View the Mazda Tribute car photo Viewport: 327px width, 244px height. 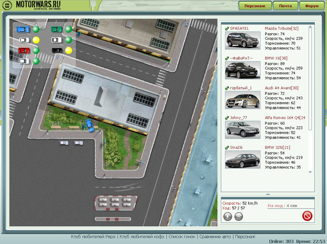tap(243, 40)
